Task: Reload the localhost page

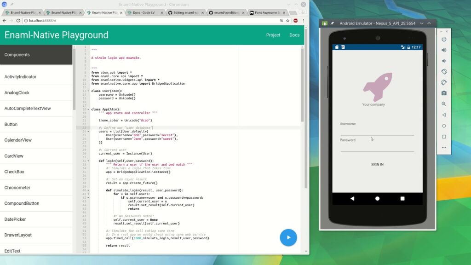Action: click(x=18, y=20)
